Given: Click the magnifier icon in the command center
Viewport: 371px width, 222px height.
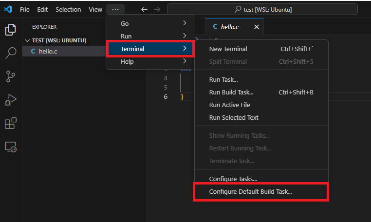Looking at the screenshot, I should pos(238,9).
